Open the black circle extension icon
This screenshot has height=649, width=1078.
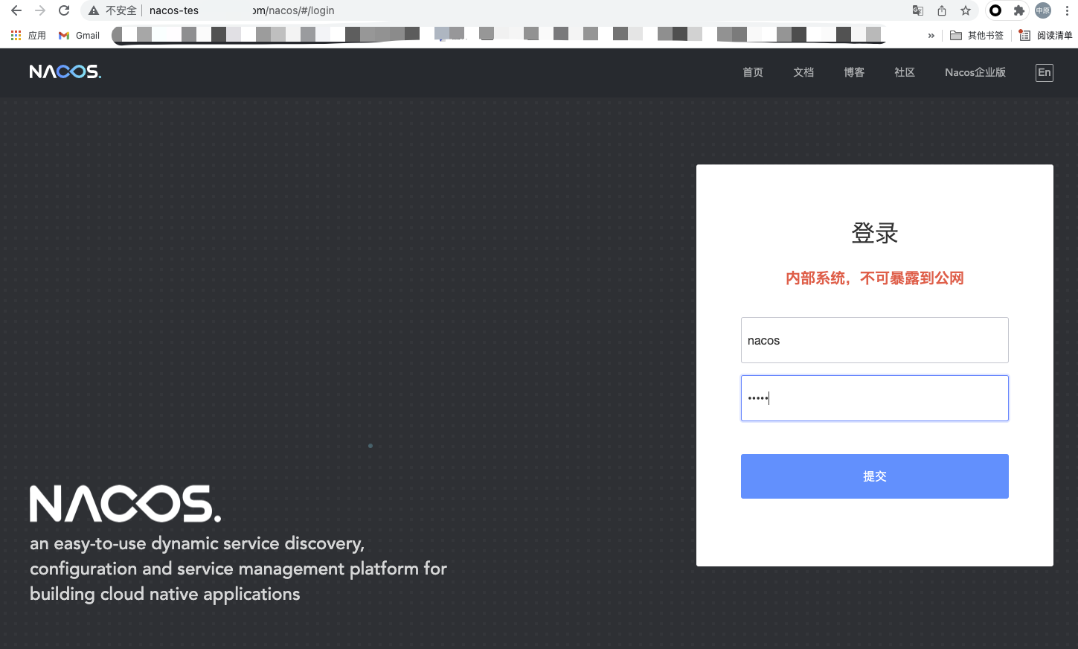(995, 10)
